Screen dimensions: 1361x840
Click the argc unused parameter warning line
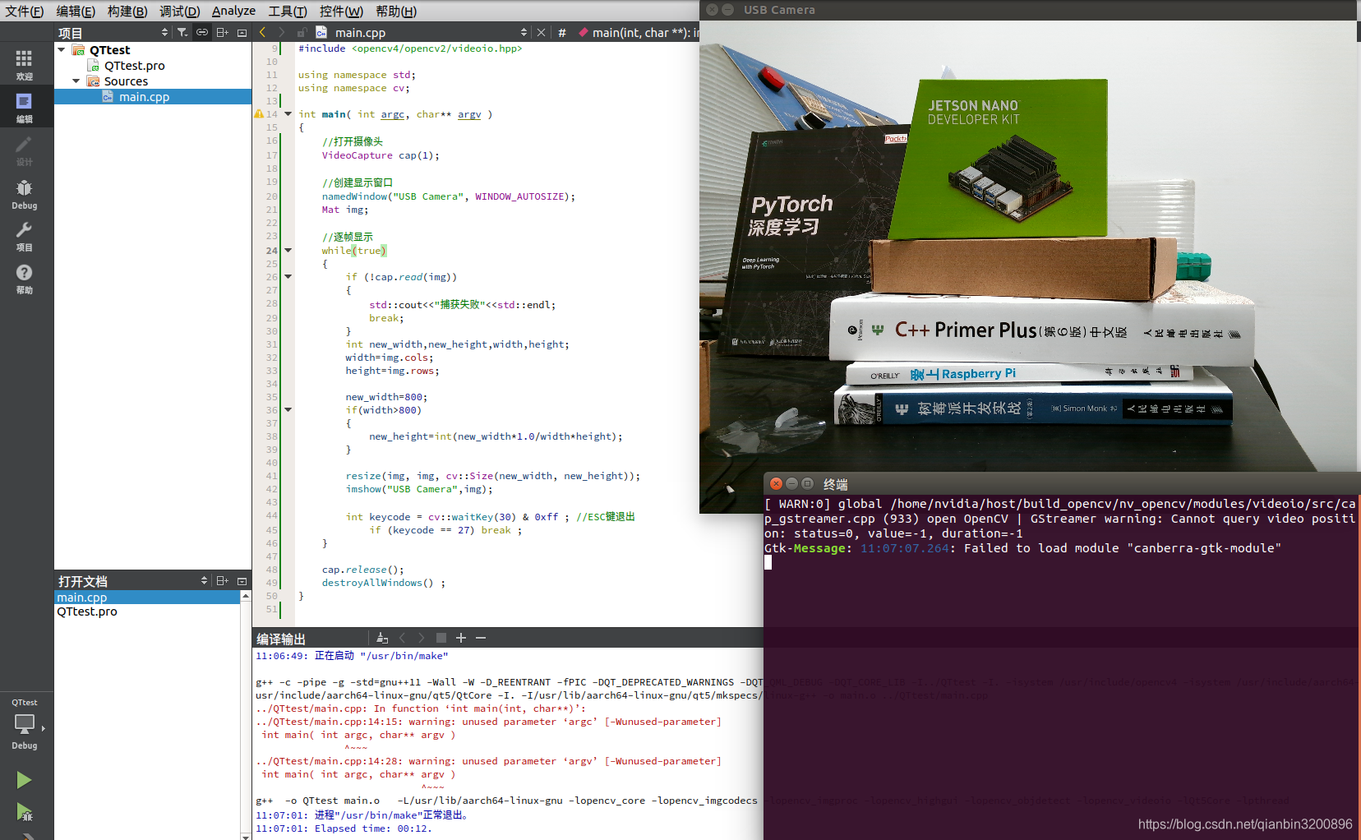point(488,722)
